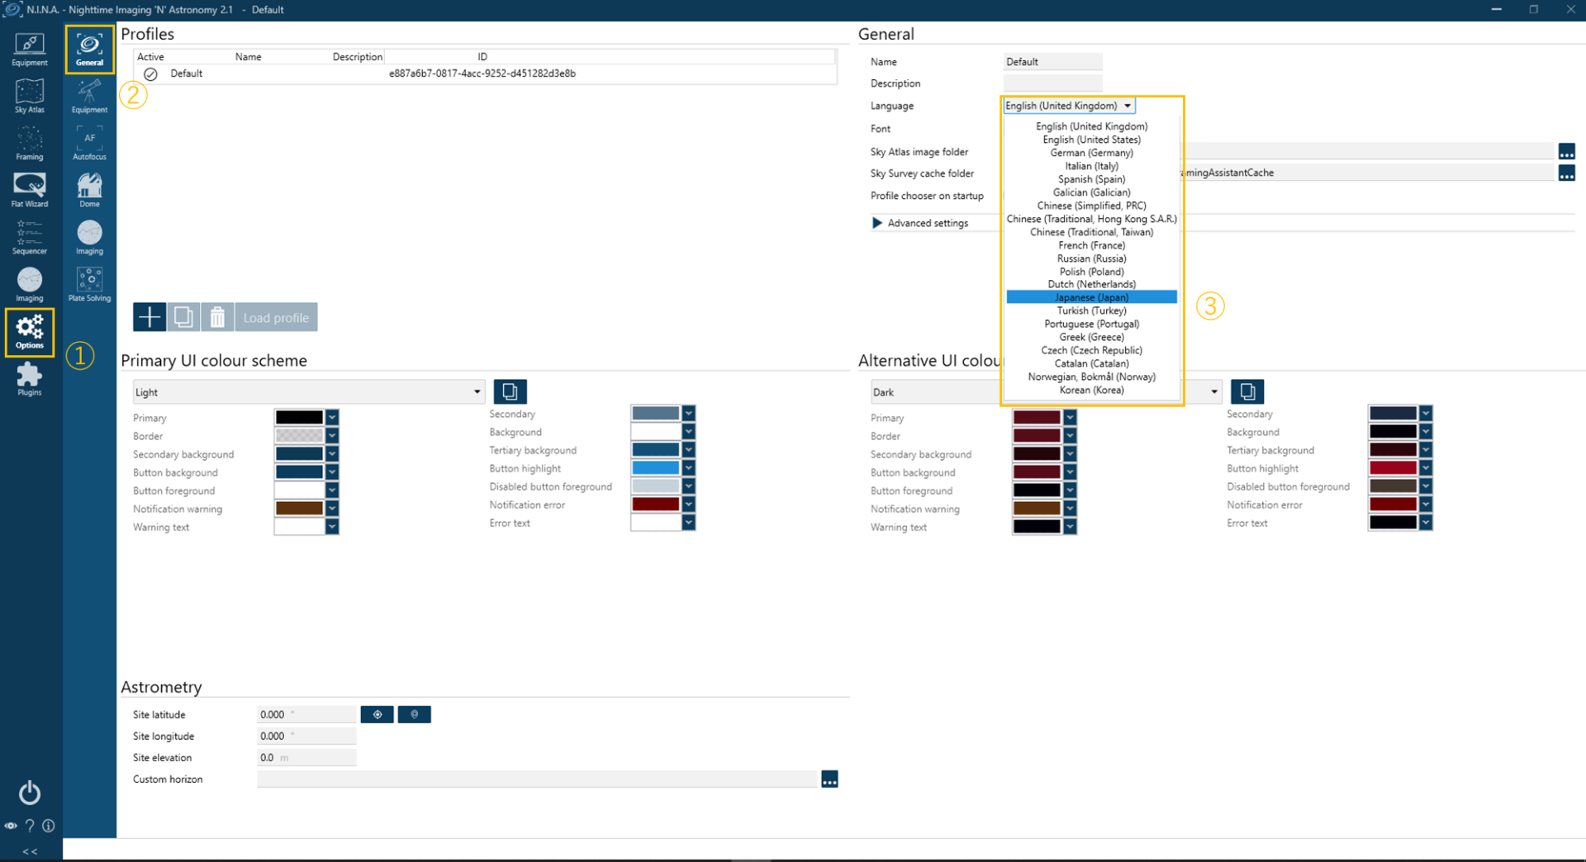The height and width of the screenshot is (862, 1586).
Task: Toggle the eye icon at bottom left
Action: coord(11,826)
